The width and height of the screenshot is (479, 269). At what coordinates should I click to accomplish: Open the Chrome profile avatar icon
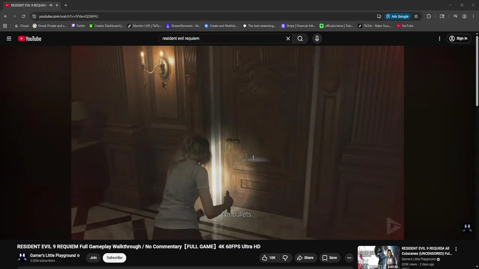[464, 16]
